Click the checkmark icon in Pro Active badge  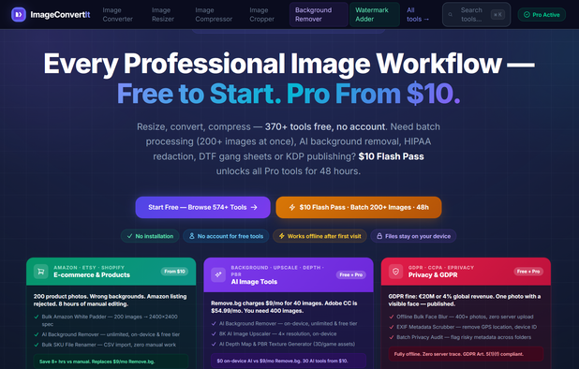click(x=527, y=15)
